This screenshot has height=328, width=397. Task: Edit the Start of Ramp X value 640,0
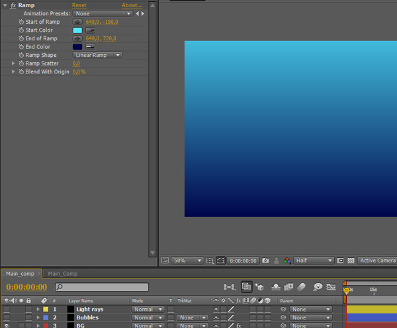93,22
